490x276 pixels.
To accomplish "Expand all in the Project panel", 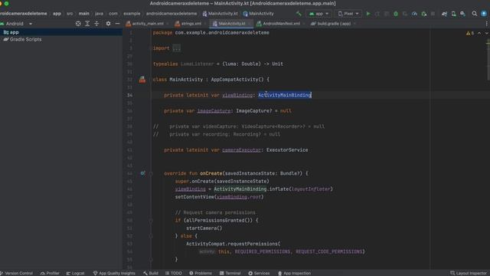I will (87, 24).
